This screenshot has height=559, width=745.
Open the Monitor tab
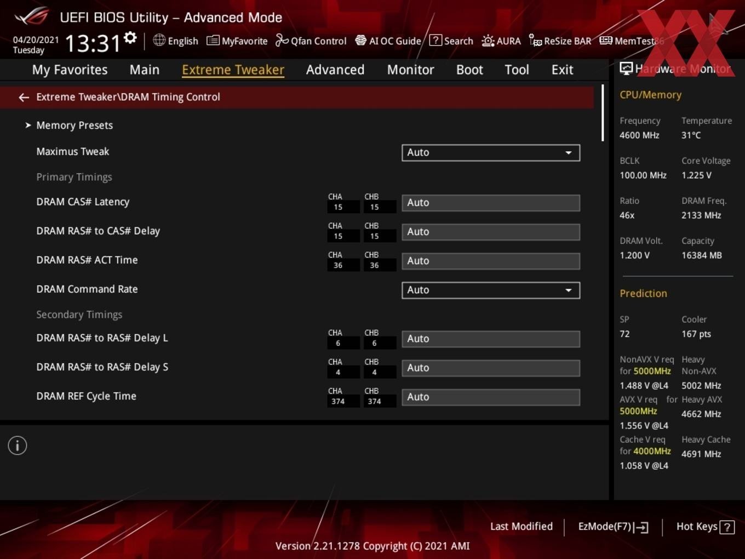click(x=411, y=70)
